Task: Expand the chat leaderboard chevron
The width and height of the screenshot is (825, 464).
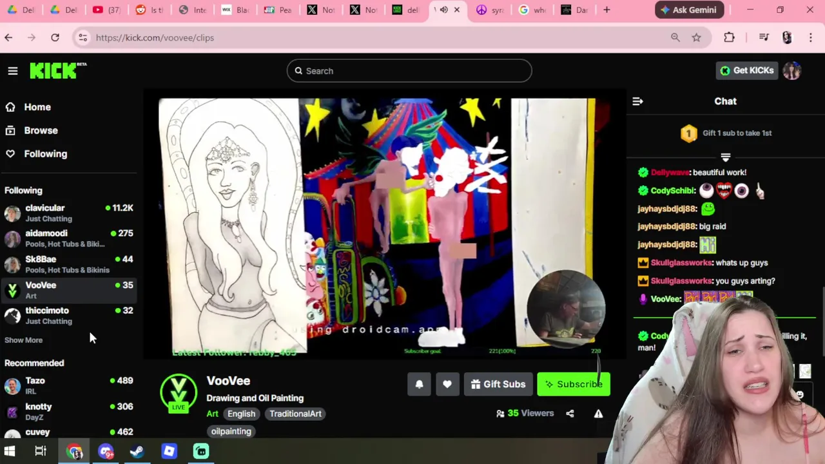Action: [726, 157]
